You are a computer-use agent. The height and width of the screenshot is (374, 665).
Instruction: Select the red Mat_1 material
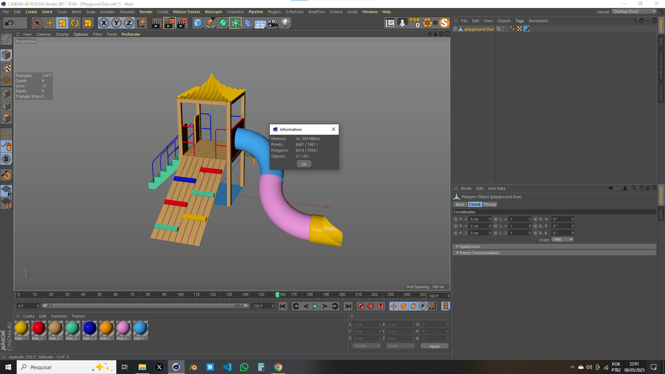click(x=38, y=330)
